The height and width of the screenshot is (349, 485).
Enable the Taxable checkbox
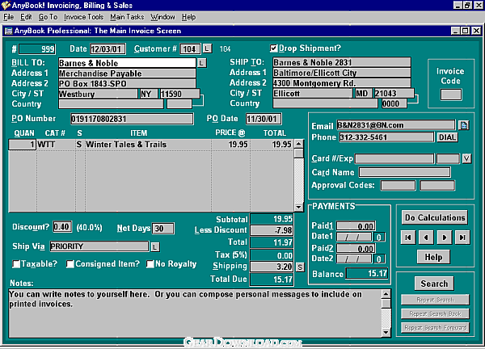pos(17,263)
